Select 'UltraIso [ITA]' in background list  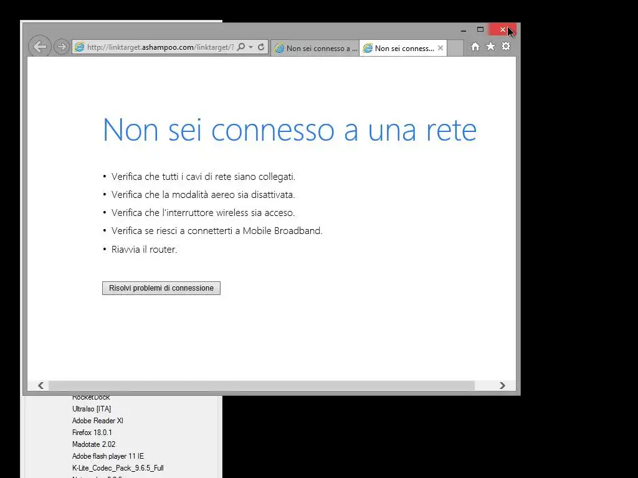coord(92,409)
